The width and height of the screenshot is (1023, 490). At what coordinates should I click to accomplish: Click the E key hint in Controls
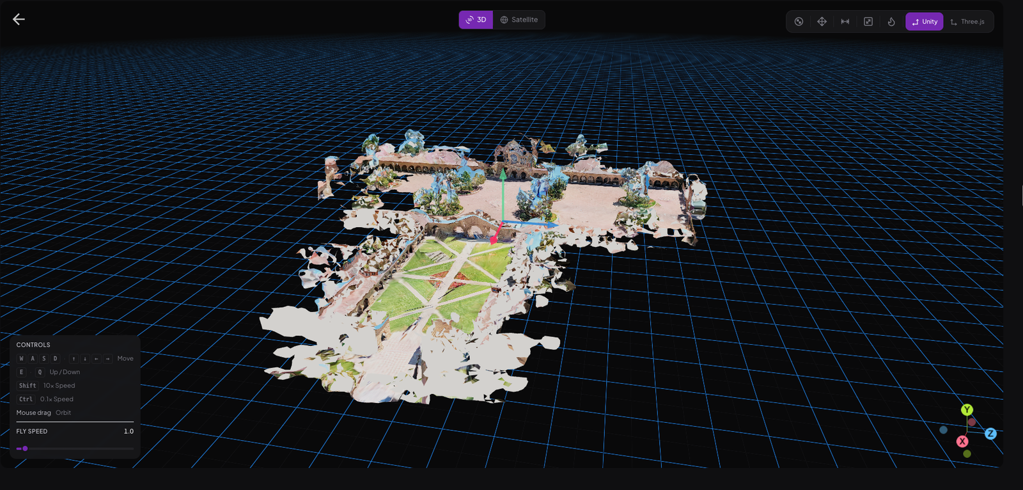22,372
